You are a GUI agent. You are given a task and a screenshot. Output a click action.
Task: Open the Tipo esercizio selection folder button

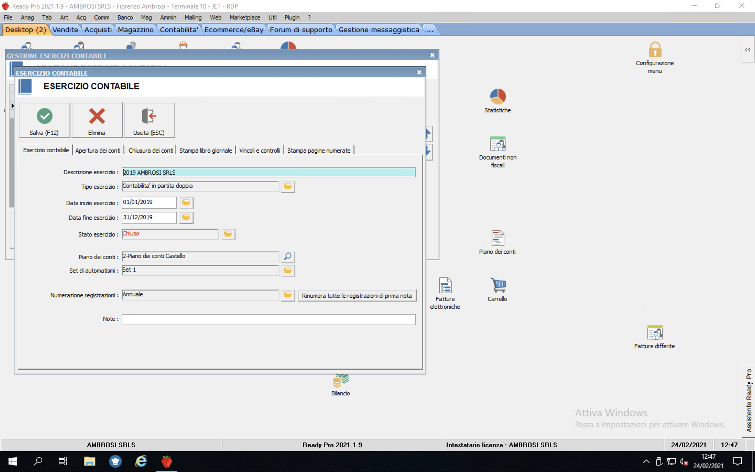point(288,187)
